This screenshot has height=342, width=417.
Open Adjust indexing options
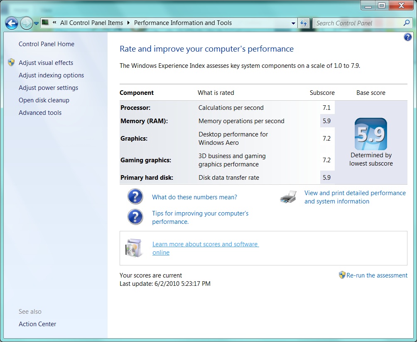tap(52, 75)
